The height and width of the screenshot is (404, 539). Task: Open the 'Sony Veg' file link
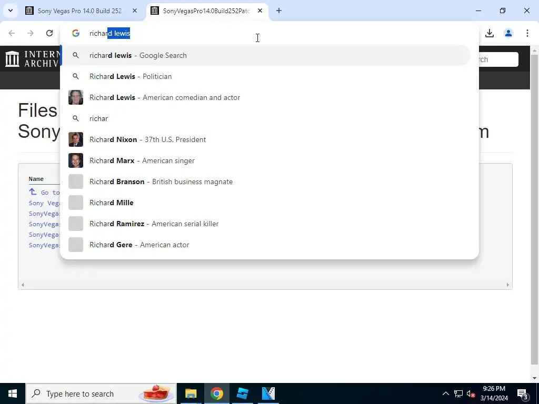coord(44,203)
